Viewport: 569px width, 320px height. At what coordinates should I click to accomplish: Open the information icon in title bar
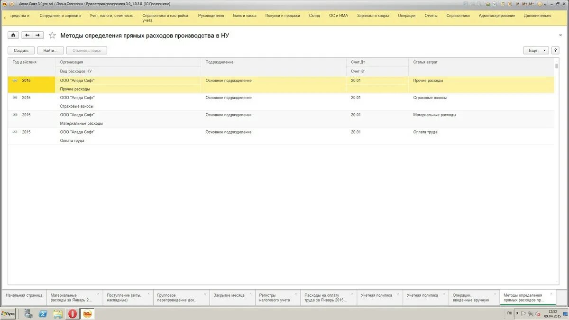coord(540,4)
